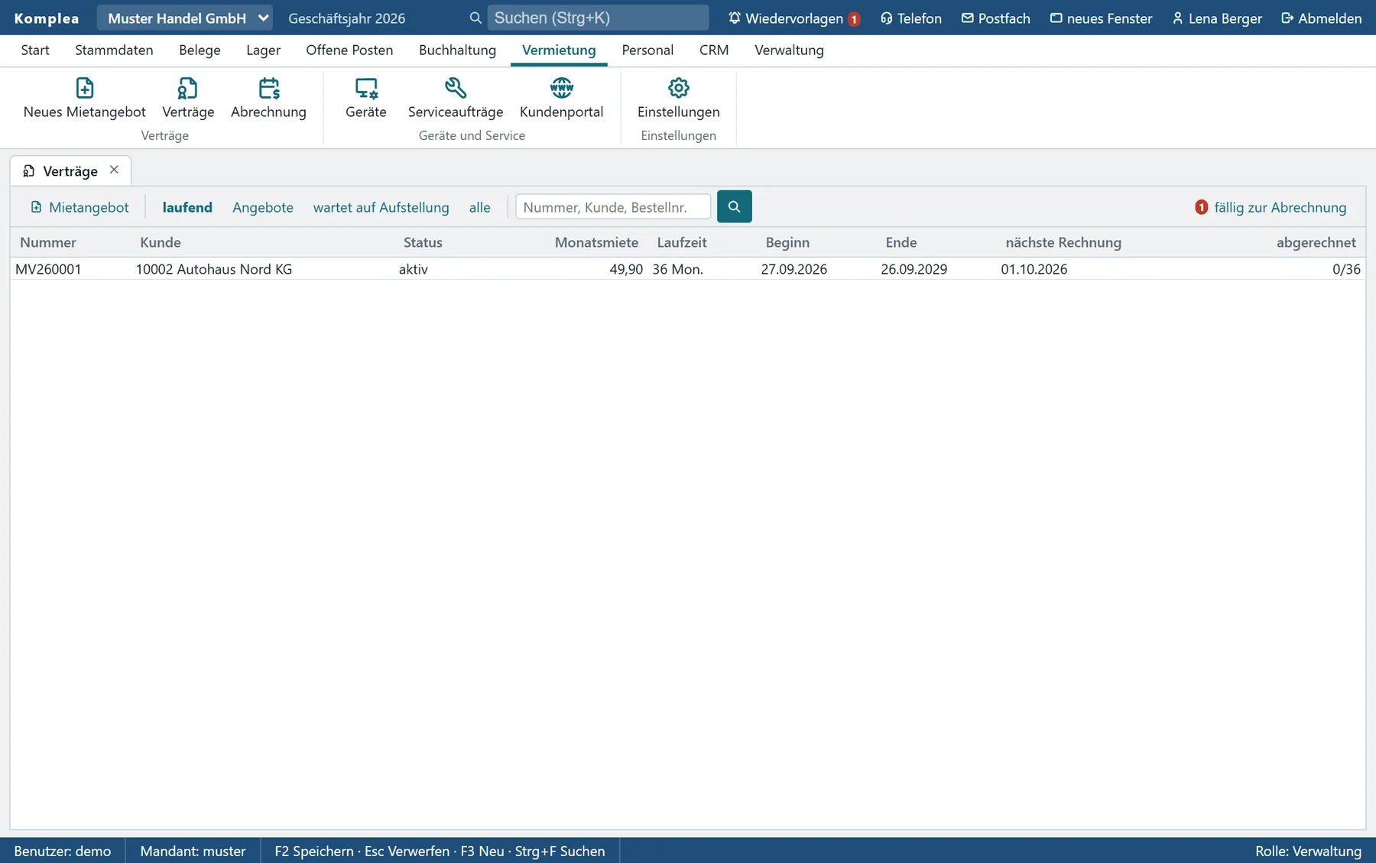Show alle contracts
This screenshot has width=1376, height=863.
tap(479, 207)
